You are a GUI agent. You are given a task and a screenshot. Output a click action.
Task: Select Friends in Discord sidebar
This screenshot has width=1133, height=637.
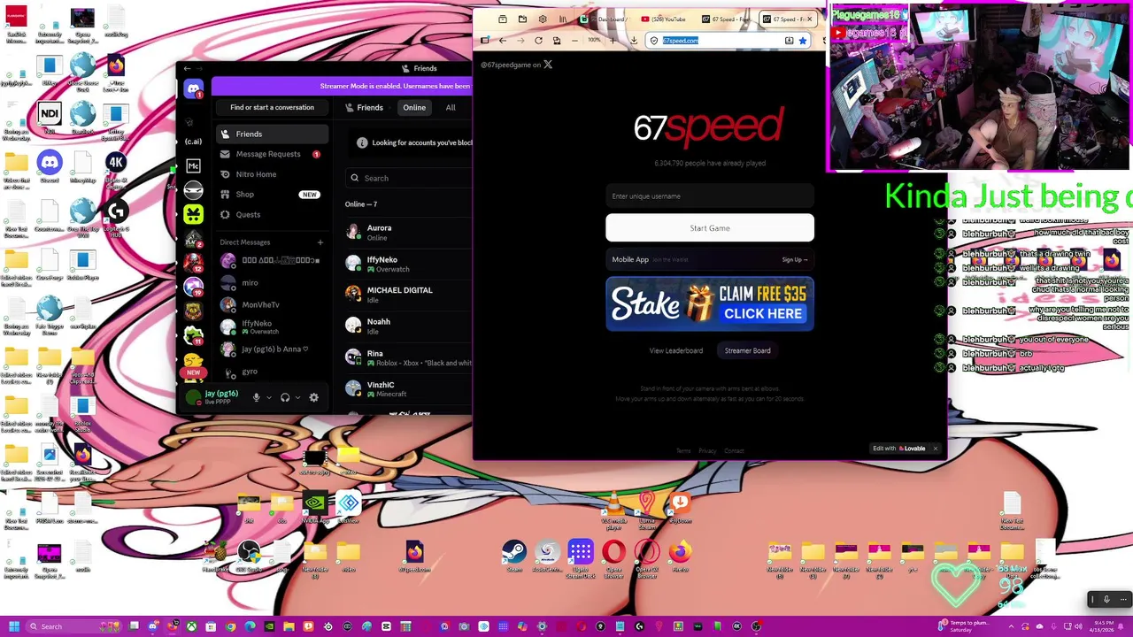[272, 134]
